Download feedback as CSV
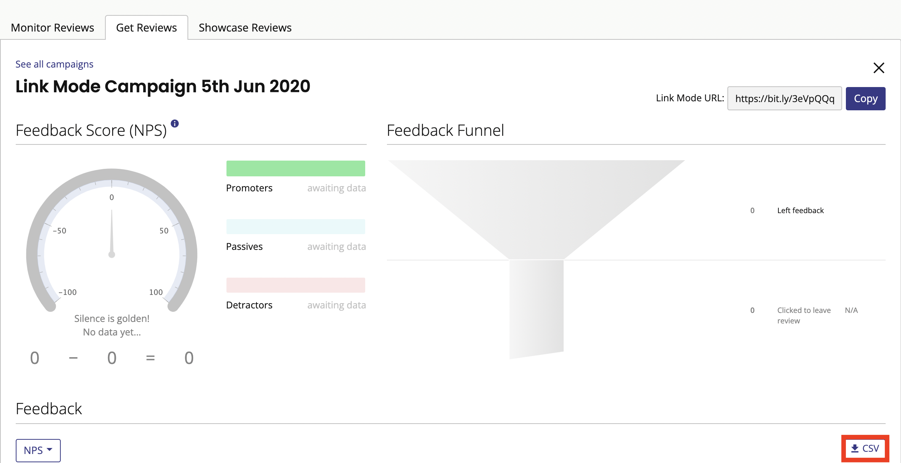 (865, 448)
